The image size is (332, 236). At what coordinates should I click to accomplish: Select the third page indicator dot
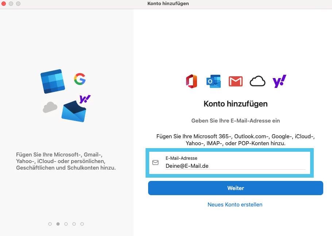coord(66,224)
